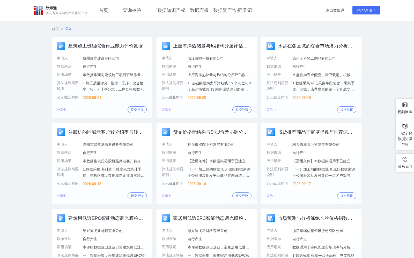Viewport: 414px width, 258px height.
Task: Click applicant 温州市普蓝滤清器设备有限公司
Action: [x=108, y=145]
